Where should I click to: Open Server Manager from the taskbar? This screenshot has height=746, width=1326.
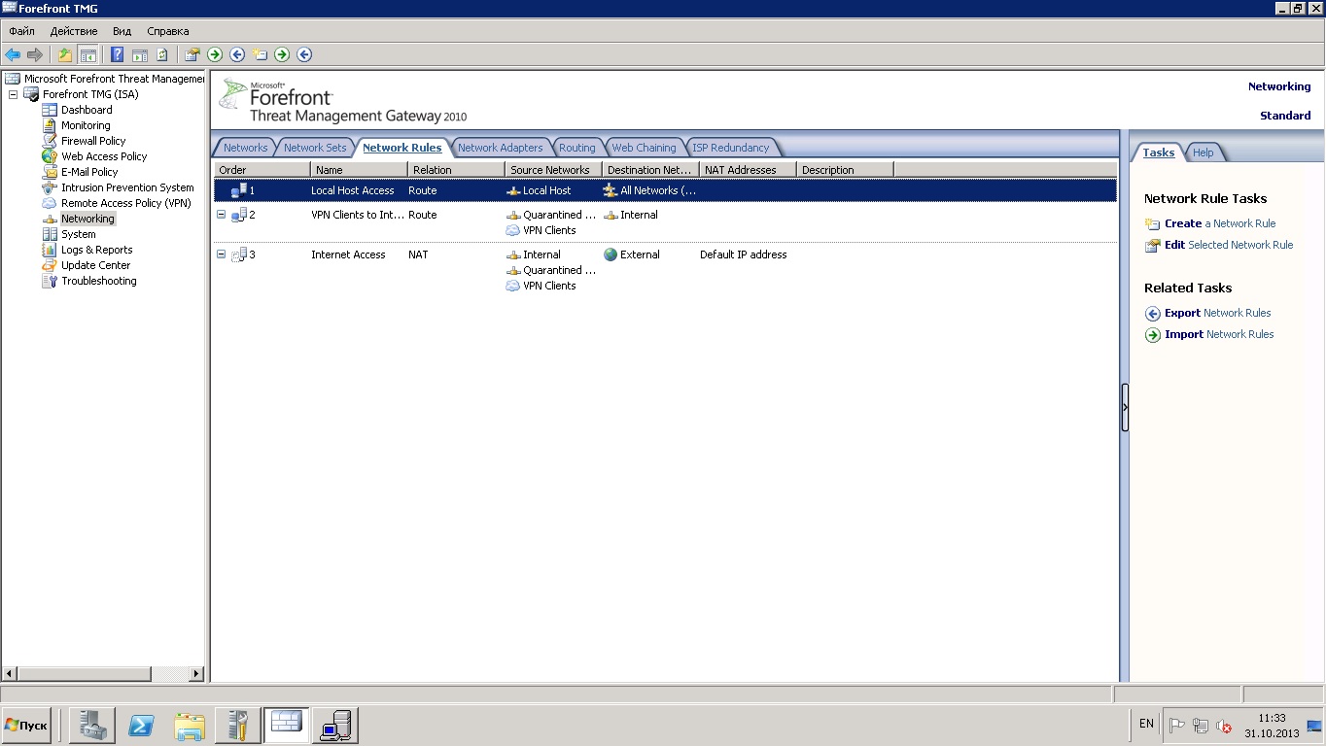(x=92, y=726)
